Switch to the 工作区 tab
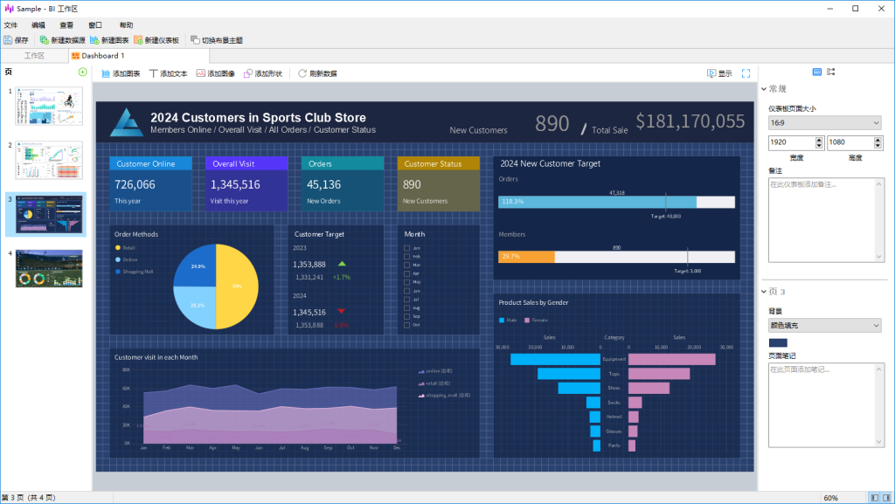This screenshot has height=504, width=895. point(34,56)
